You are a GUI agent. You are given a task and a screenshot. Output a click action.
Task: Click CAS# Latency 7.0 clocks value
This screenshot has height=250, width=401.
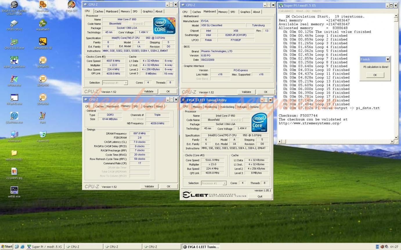point(140,142)
